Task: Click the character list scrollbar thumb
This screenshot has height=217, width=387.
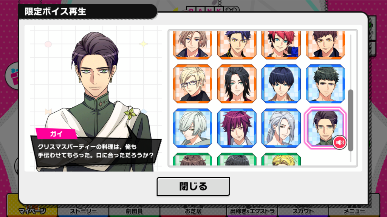Action: (x=350, y=120)
